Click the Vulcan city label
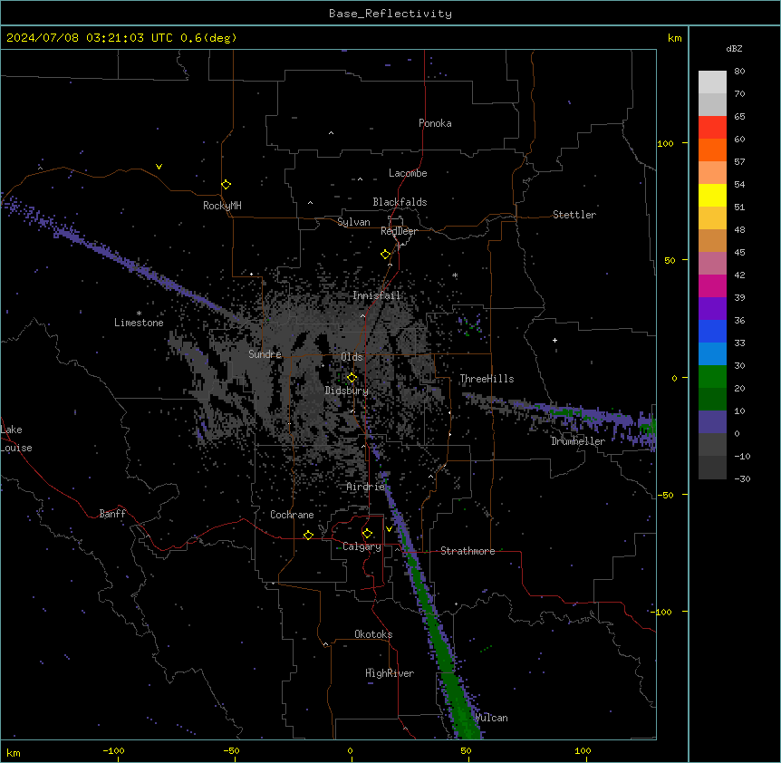The width and height of the screenshot is (781, 763). (492, 718)
